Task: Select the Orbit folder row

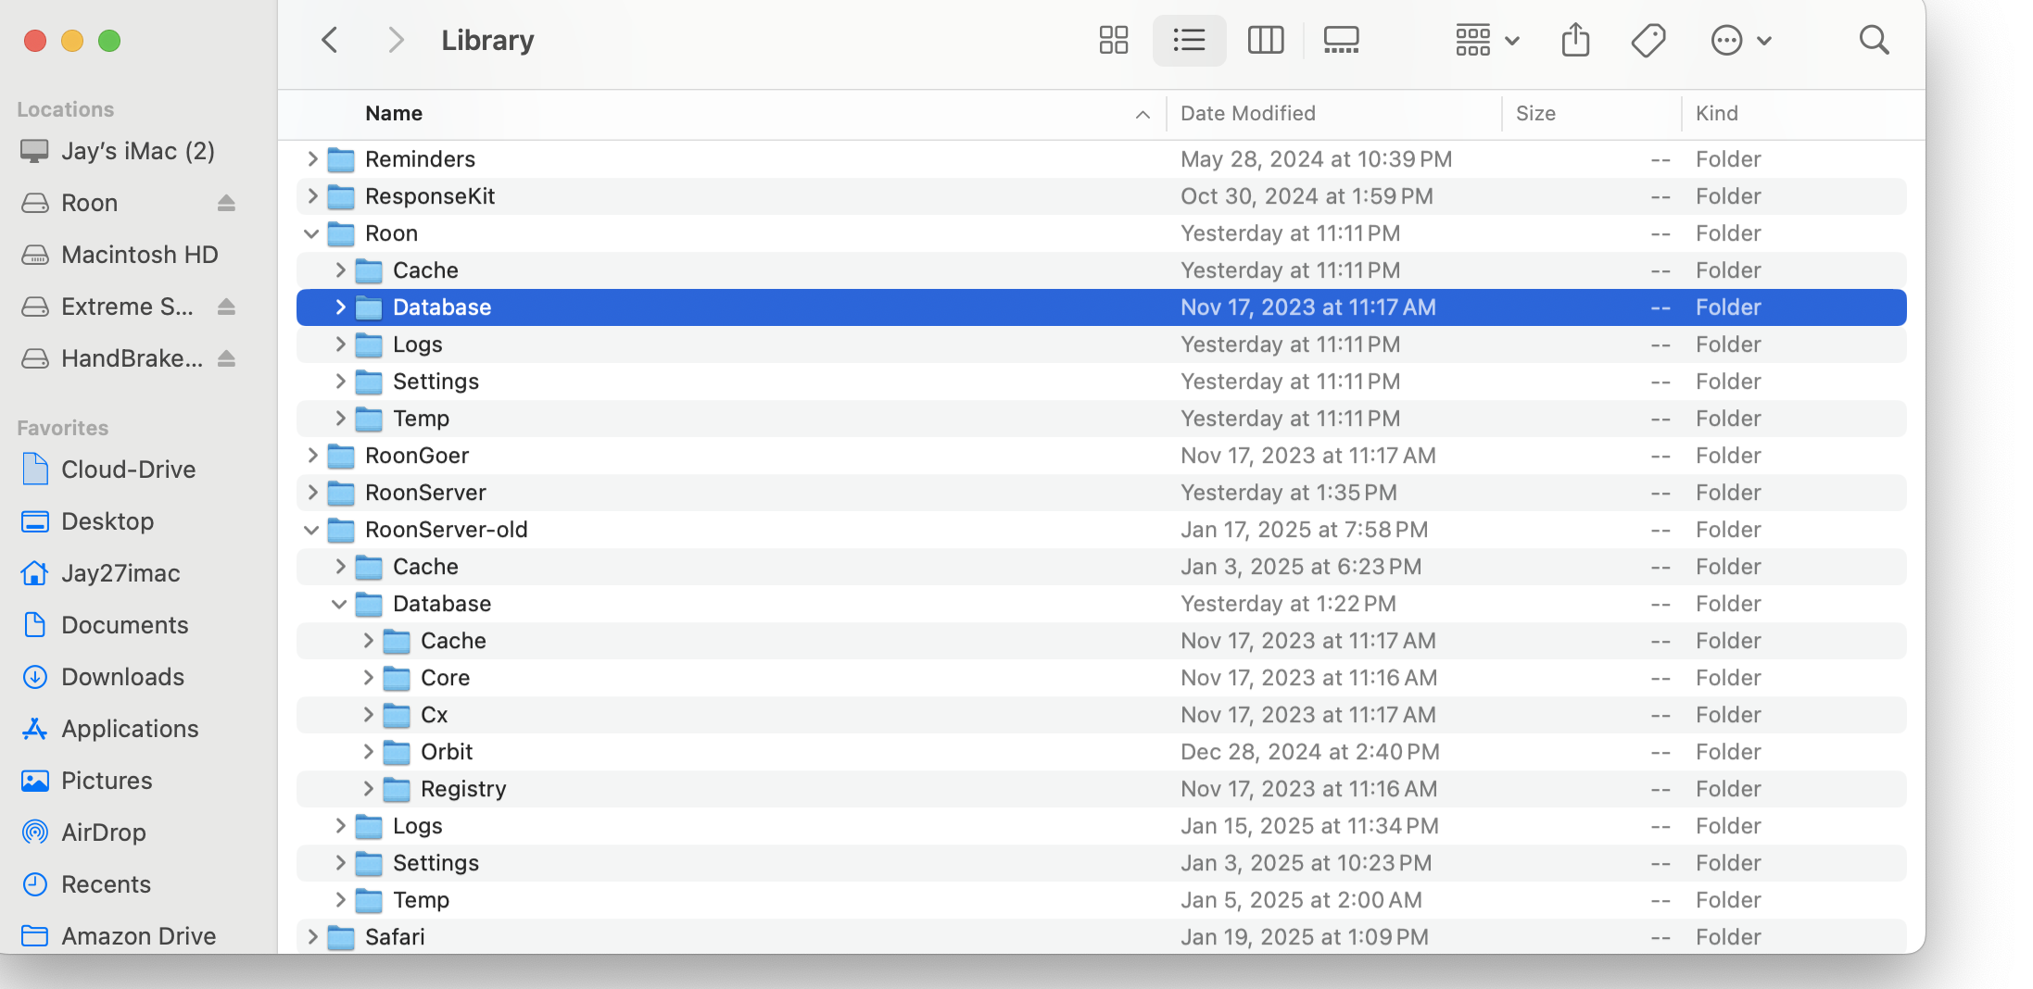Action: (1101, 752)
